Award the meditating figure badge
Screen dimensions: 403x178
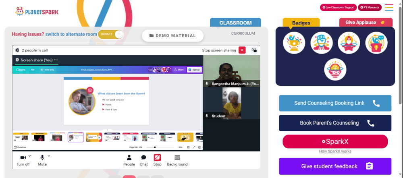(349, 43)
